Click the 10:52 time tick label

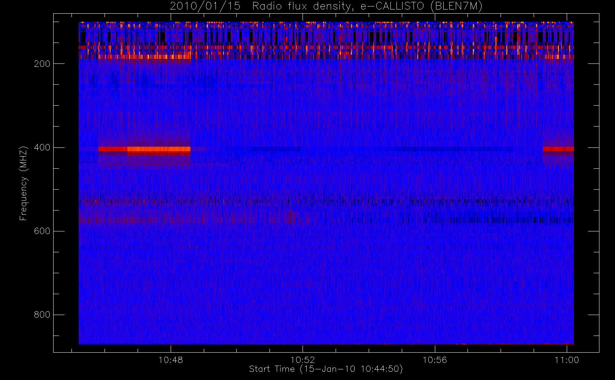[303, 360]
